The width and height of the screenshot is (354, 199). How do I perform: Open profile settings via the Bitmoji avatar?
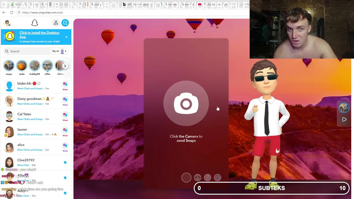(7, 23)
